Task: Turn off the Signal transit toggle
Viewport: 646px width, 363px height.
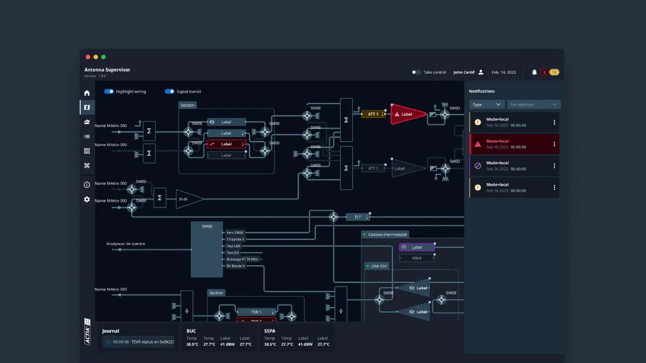Action: [170, 92]
